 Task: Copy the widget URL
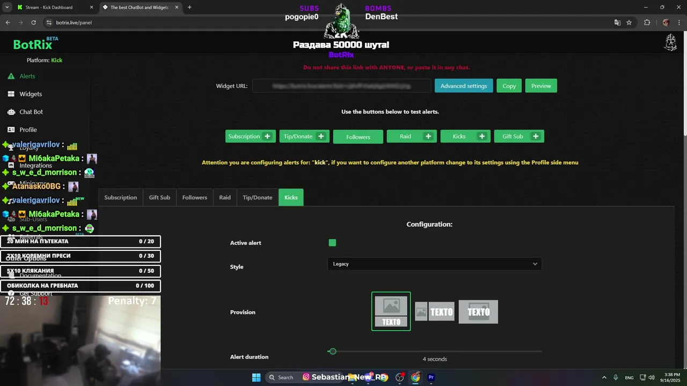tap(509, 86)
